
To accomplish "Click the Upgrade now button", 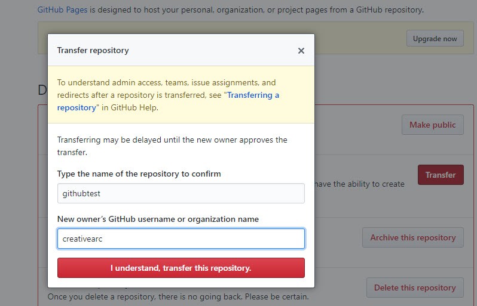I will point(435,39).
